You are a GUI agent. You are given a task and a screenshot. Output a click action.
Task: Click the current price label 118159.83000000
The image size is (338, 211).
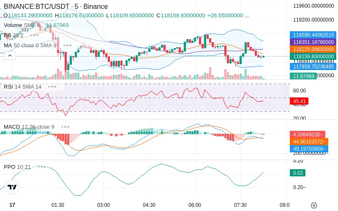(313, 57)
